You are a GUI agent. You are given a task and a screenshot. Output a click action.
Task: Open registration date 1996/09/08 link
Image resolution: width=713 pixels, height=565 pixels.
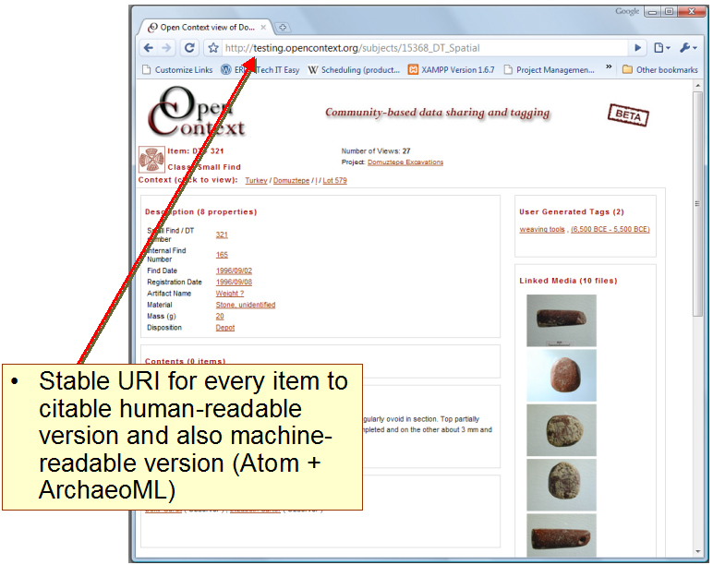pyautogui.click(x=234, y=282)
